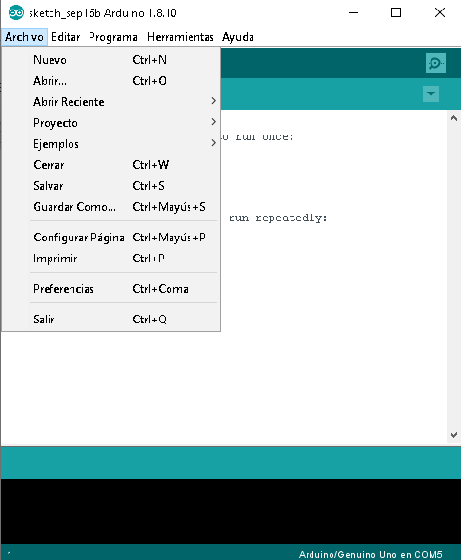The width and height of the screenshot is (461, 560).
Task: Expand the Abrir Reciente submenu
Action: tap(110, 102)
